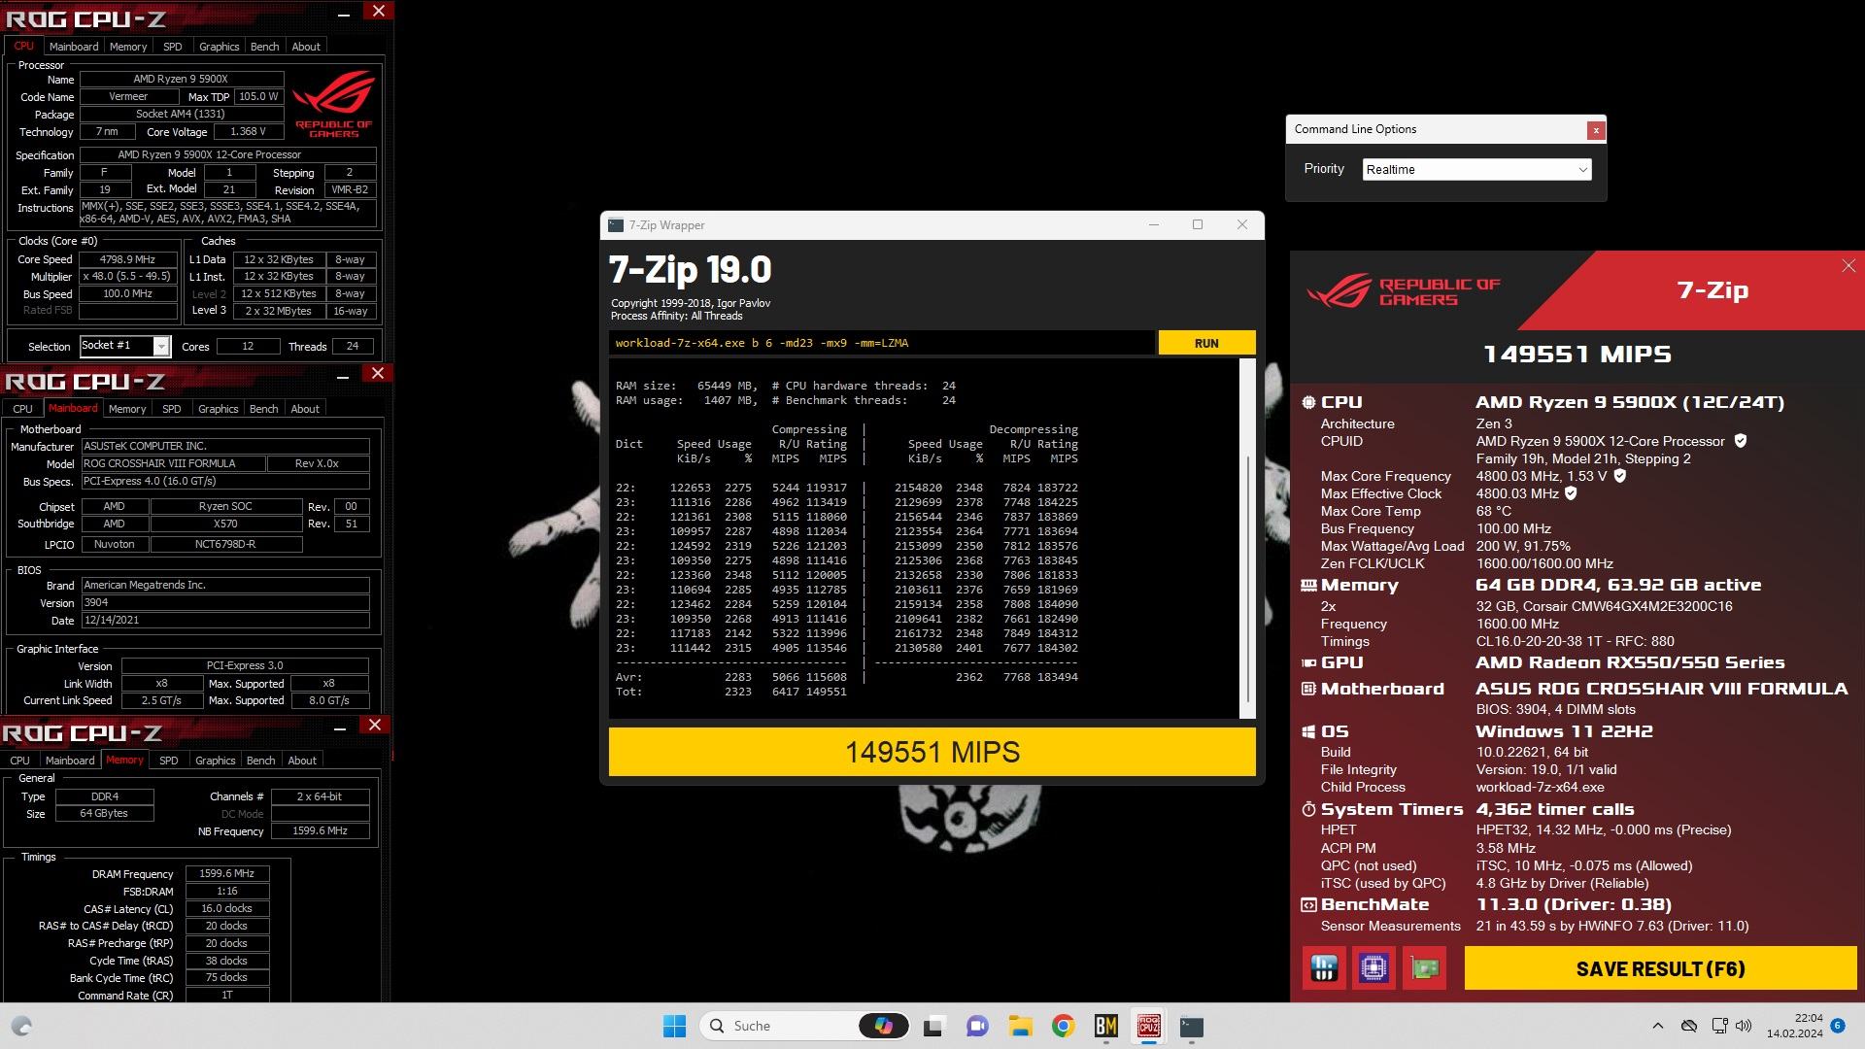Click the 7-Zip Wrapper title bar icon
This screenshot has height=1049, width=1865.
click(x=615, y=225)
